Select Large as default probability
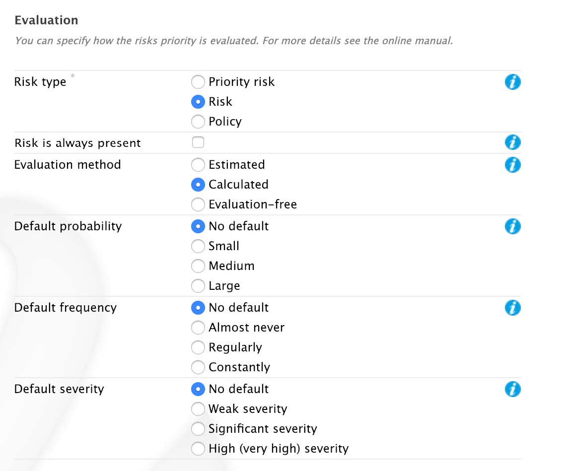The image size is (568, 471). tap(198, 286)
